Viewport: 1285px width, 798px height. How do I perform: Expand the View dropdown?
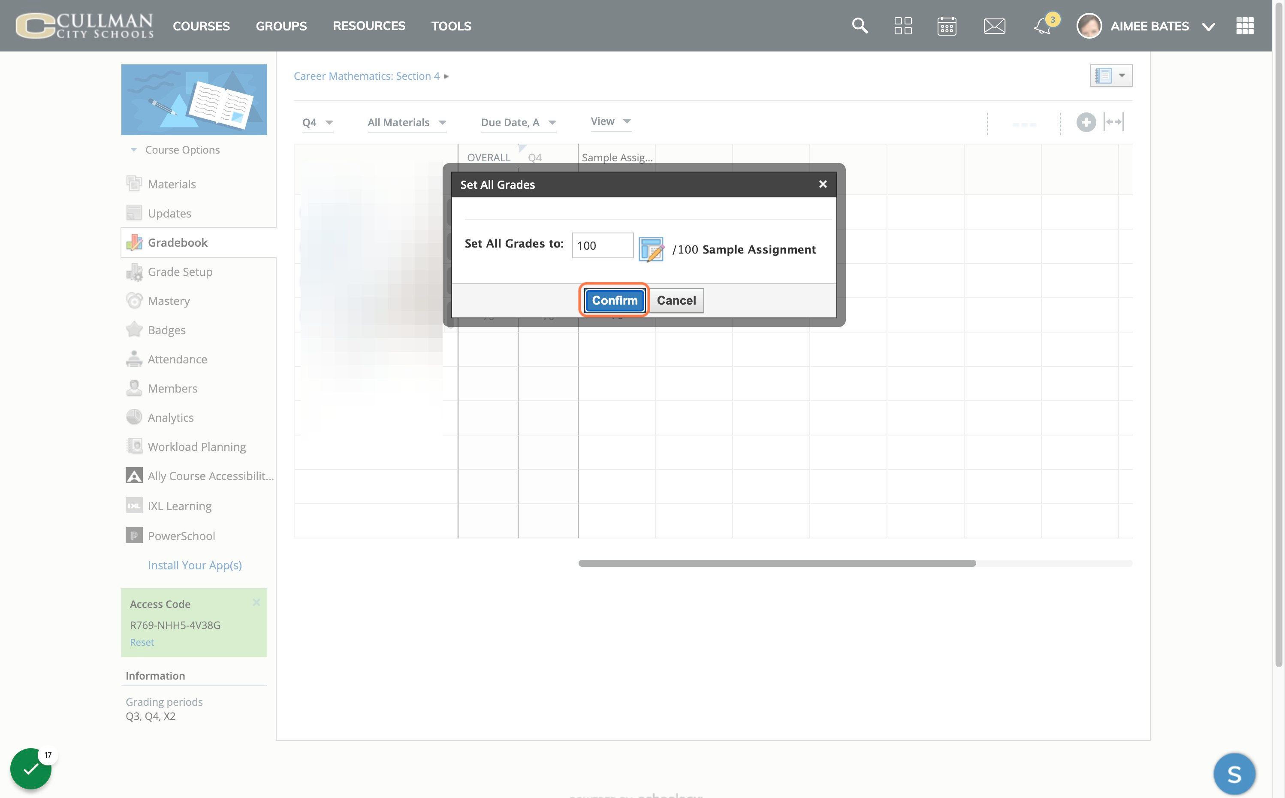point(611,121)
